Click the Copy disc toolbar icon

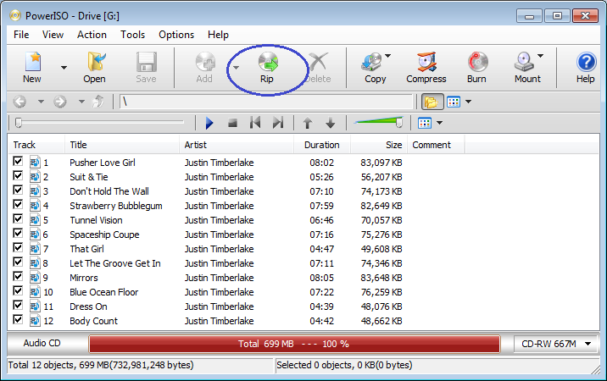[x=372, y=68]
